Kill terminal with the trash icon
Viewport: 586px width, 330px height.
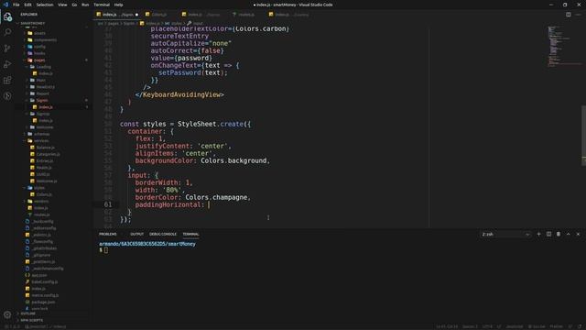click(559, 235)
